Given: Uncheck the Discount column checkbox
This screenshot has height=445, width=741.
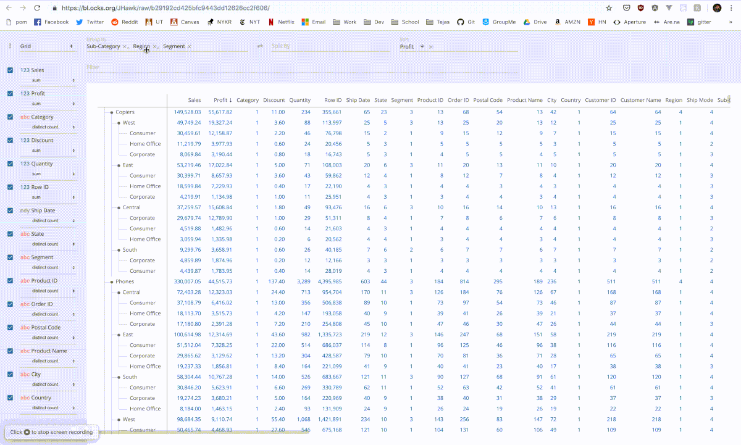Looking at the screenshot, I should point(10,141).
